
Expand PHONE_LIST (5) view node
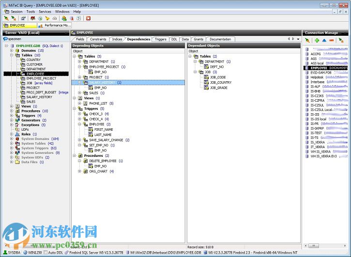click(79, 103)
